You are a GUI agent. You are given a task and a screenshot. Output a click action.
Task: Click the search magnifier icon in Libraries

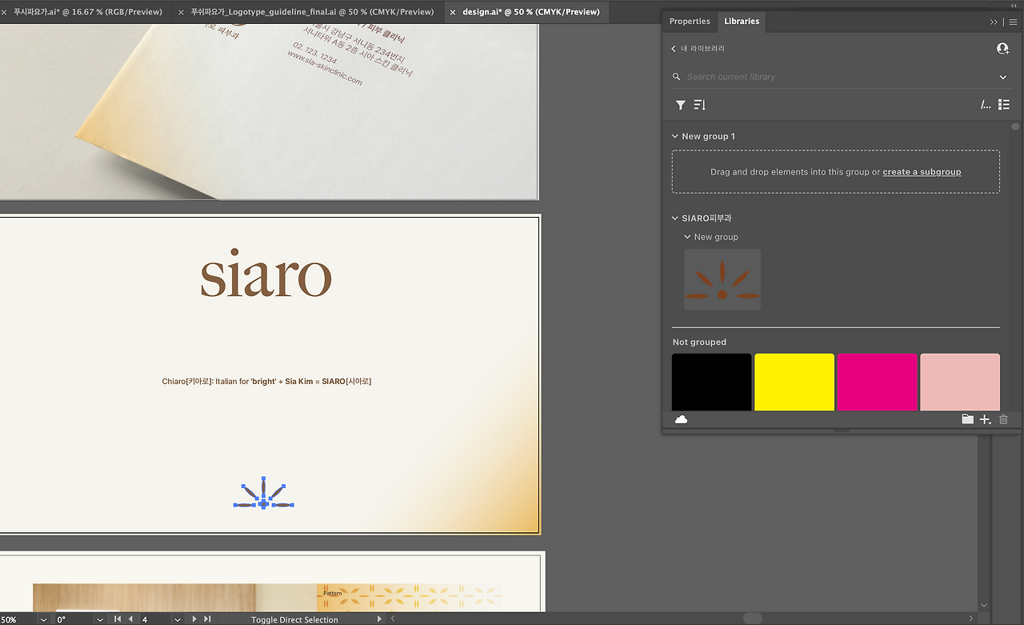(x=678, y=77)
